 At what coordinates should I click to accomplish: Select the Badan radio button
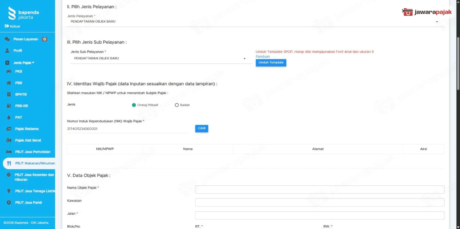[x=177, y=105]
